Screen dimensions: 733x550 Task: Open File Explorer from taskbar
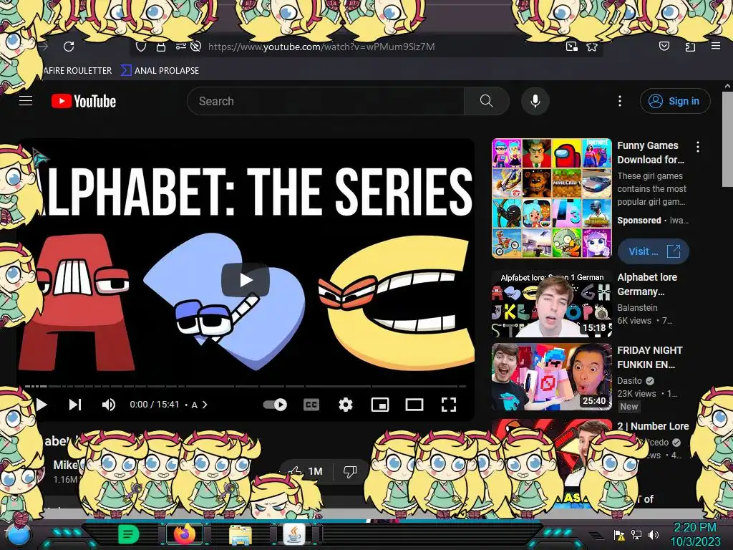241,534
